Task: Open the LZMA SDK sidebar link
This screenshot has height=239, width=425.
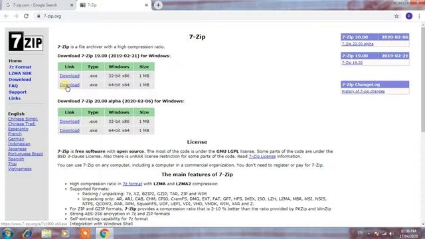Action: [x=20, y=73]
